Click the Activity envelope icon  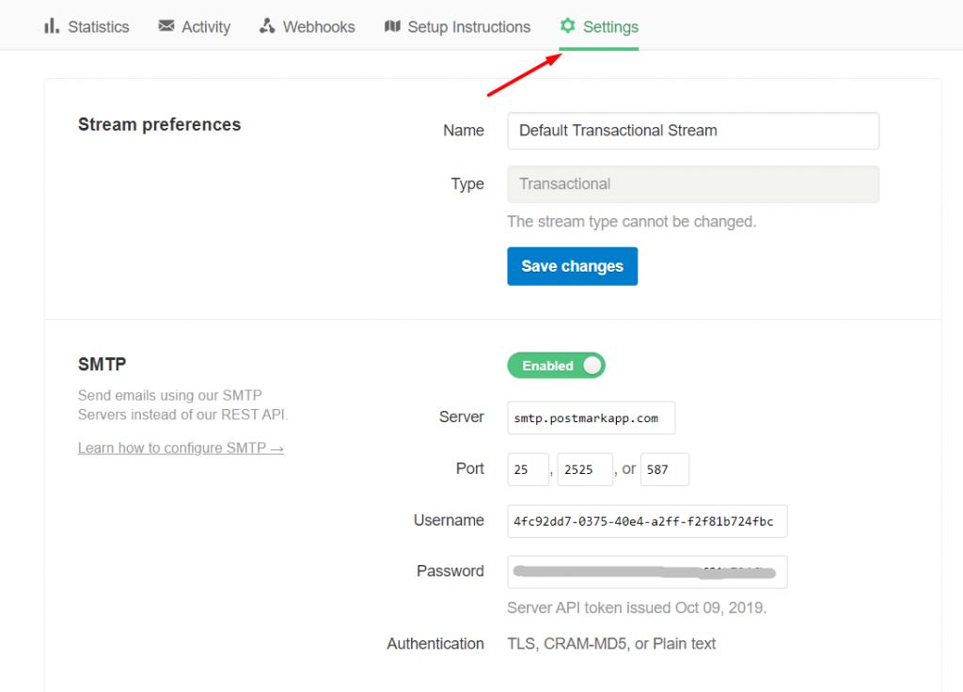[166, 25]
